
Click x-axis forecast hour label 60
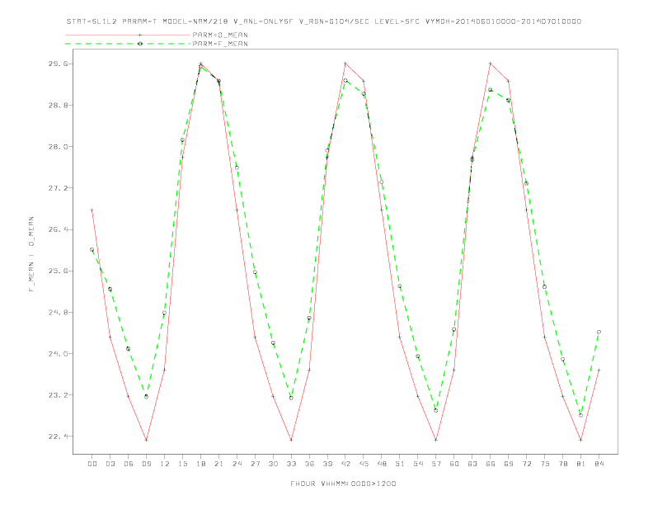click(454, 464)
